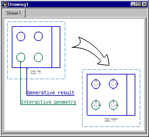Click the Interactive geometry label text

(x=49, y=102)
